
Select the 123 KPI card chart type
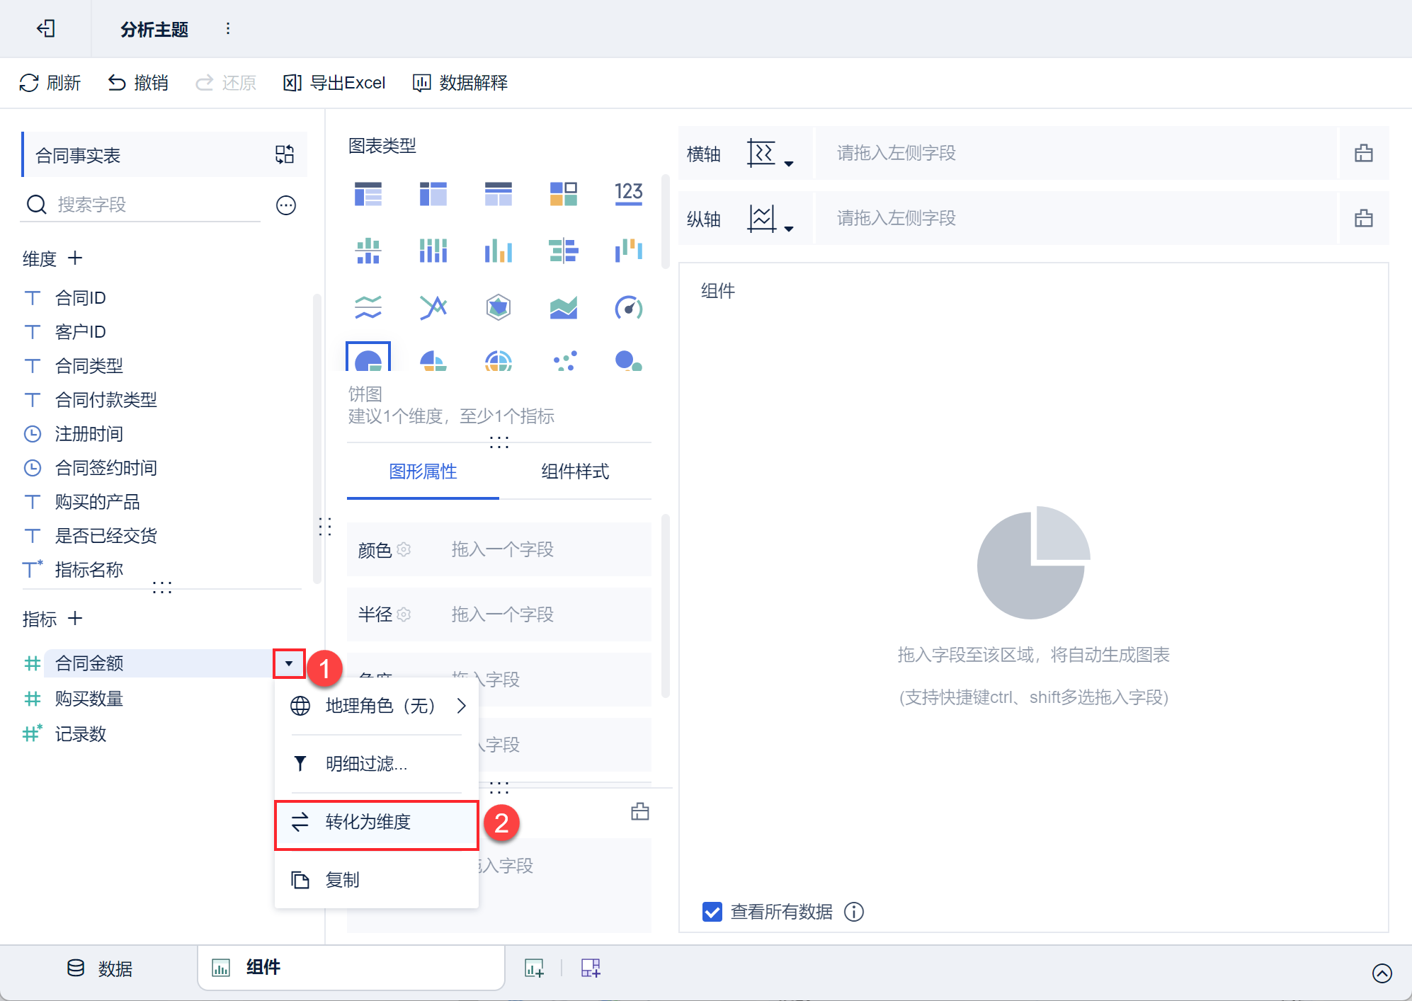pyautogui.click(x=629, y=193)
